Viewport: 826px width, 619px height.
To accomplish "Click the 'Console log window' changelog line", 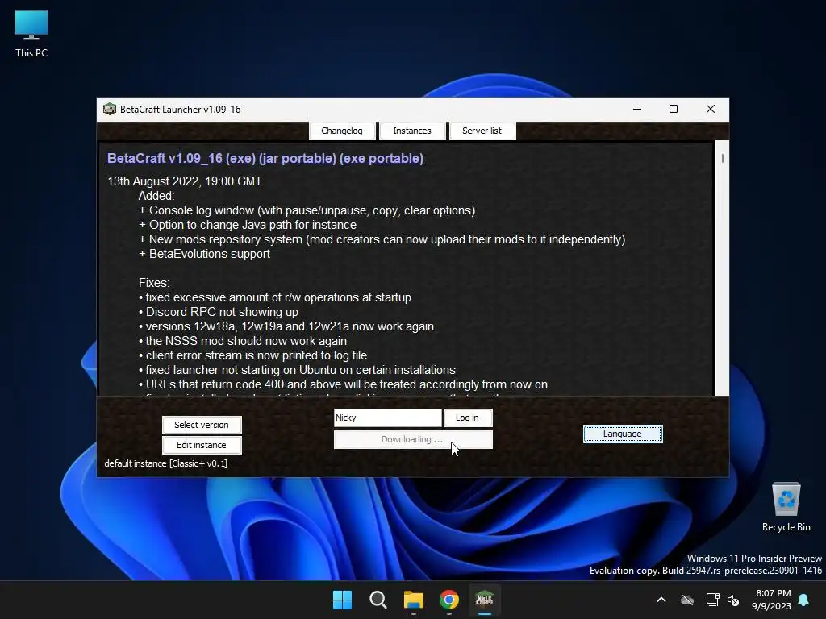I will [x=307, y=210].
